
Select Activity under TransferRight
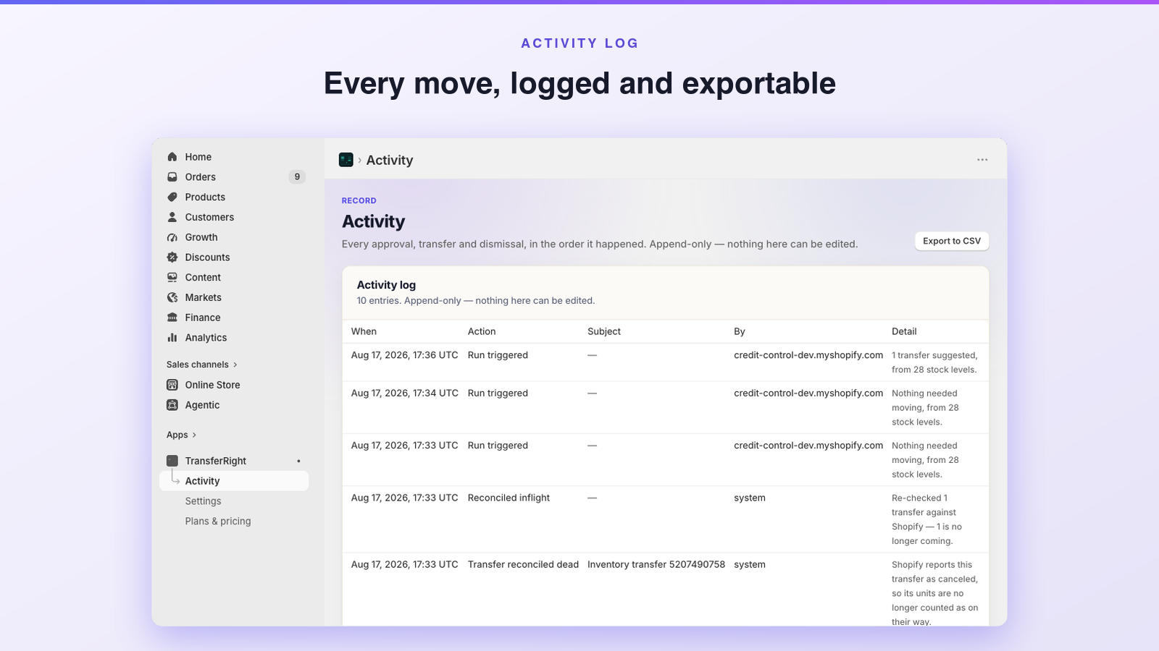point(234,481)
